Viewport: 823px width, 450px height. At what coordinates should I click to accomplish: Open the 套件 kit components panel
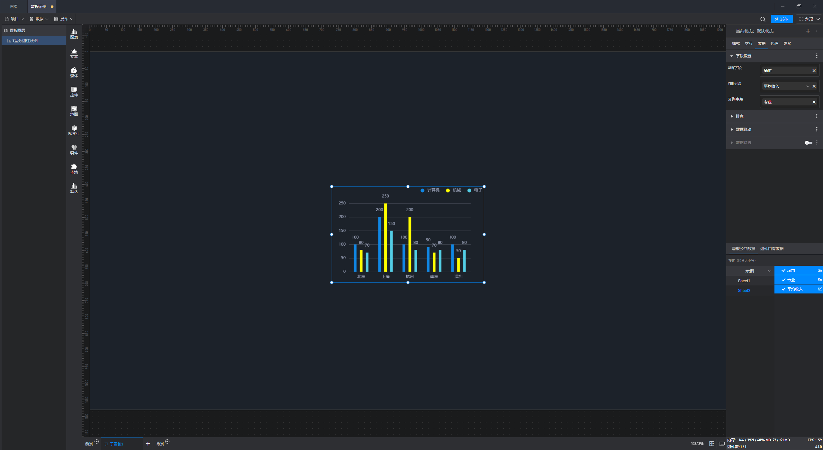coord(74,149)
